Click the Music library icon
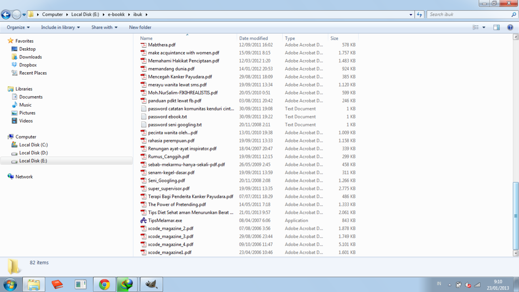The image size is (519, 292). point(15,105)
